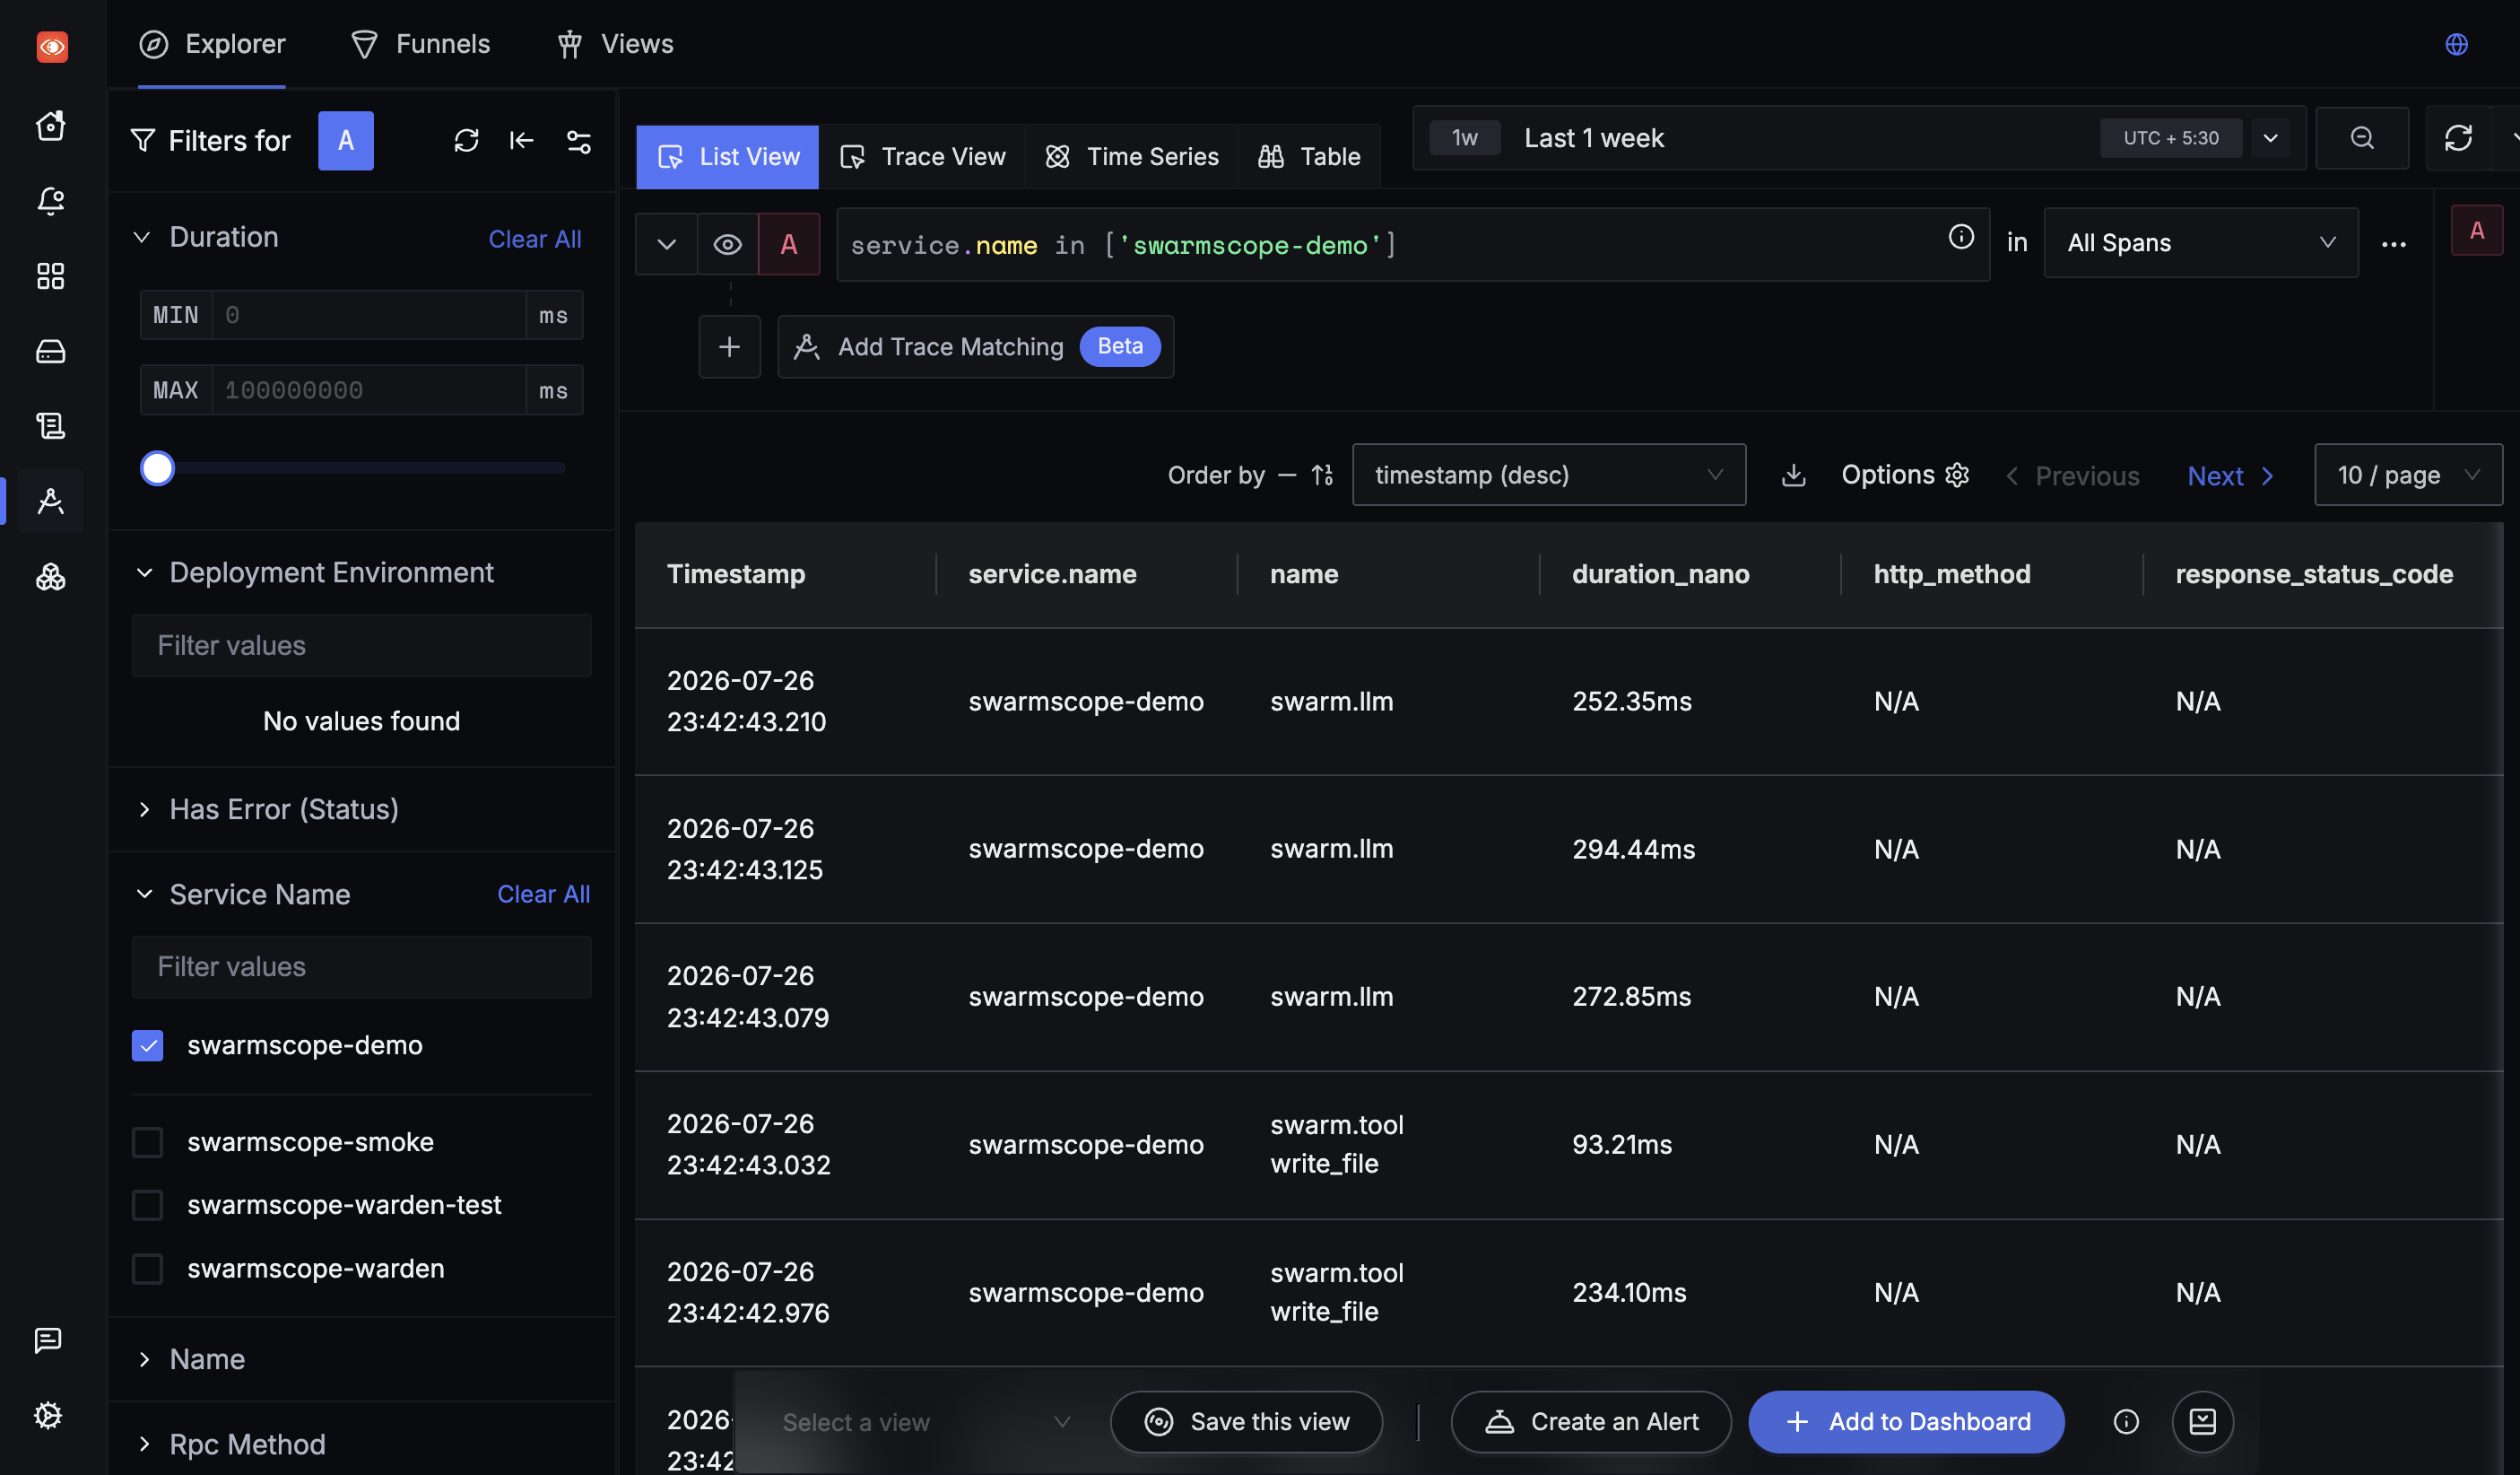Click Save this view button
Image resolution: width=2520 pixels, height=1475 pixels.
point(1246,1421)
